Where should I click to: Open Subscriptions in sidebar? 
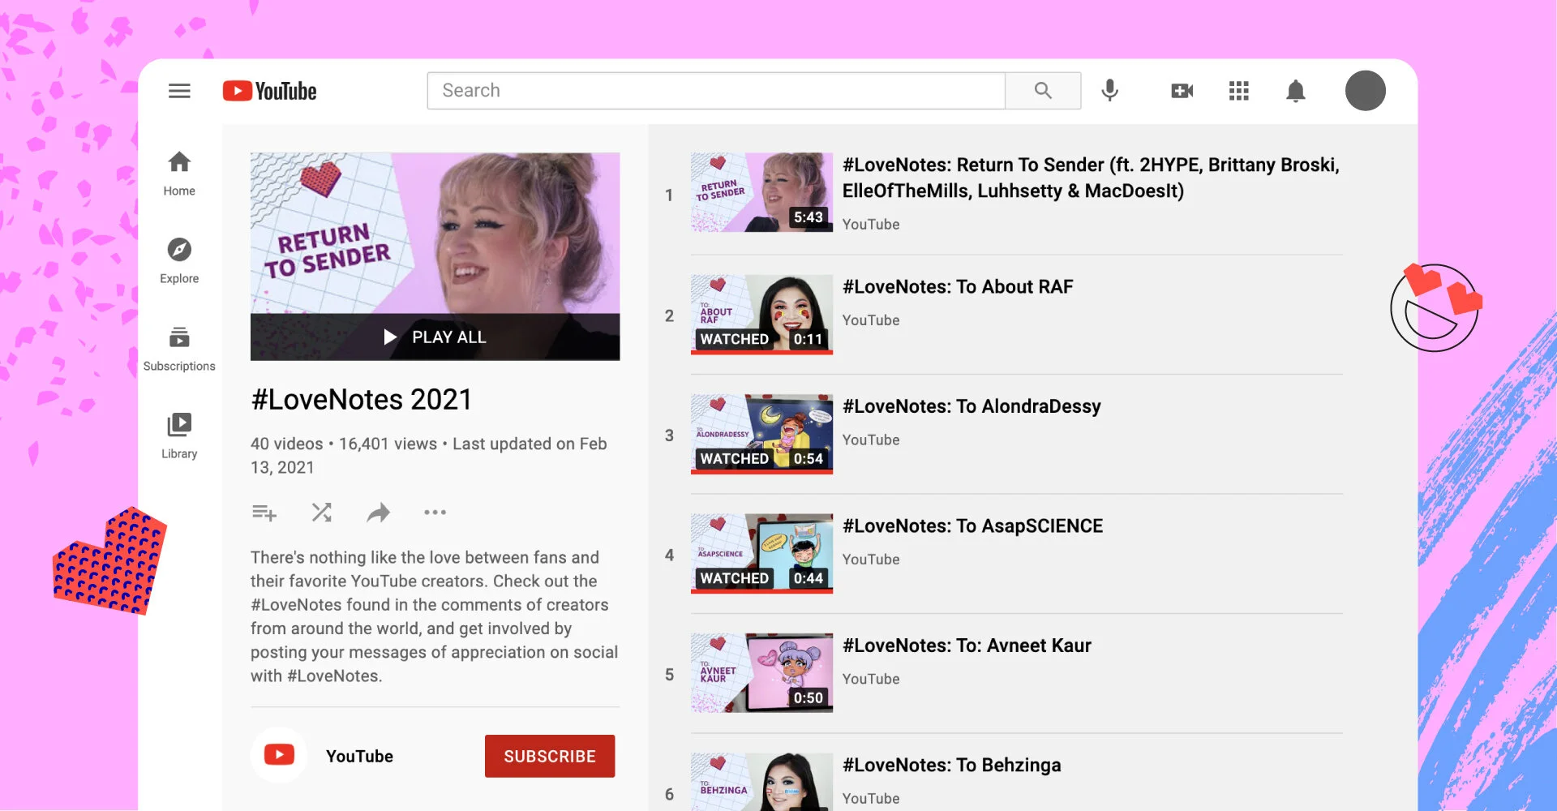click(179, 349)
